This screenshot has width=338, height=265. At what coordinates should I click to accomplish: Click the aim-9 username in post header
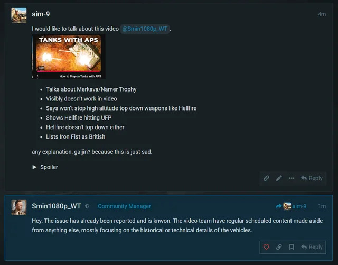41,14
